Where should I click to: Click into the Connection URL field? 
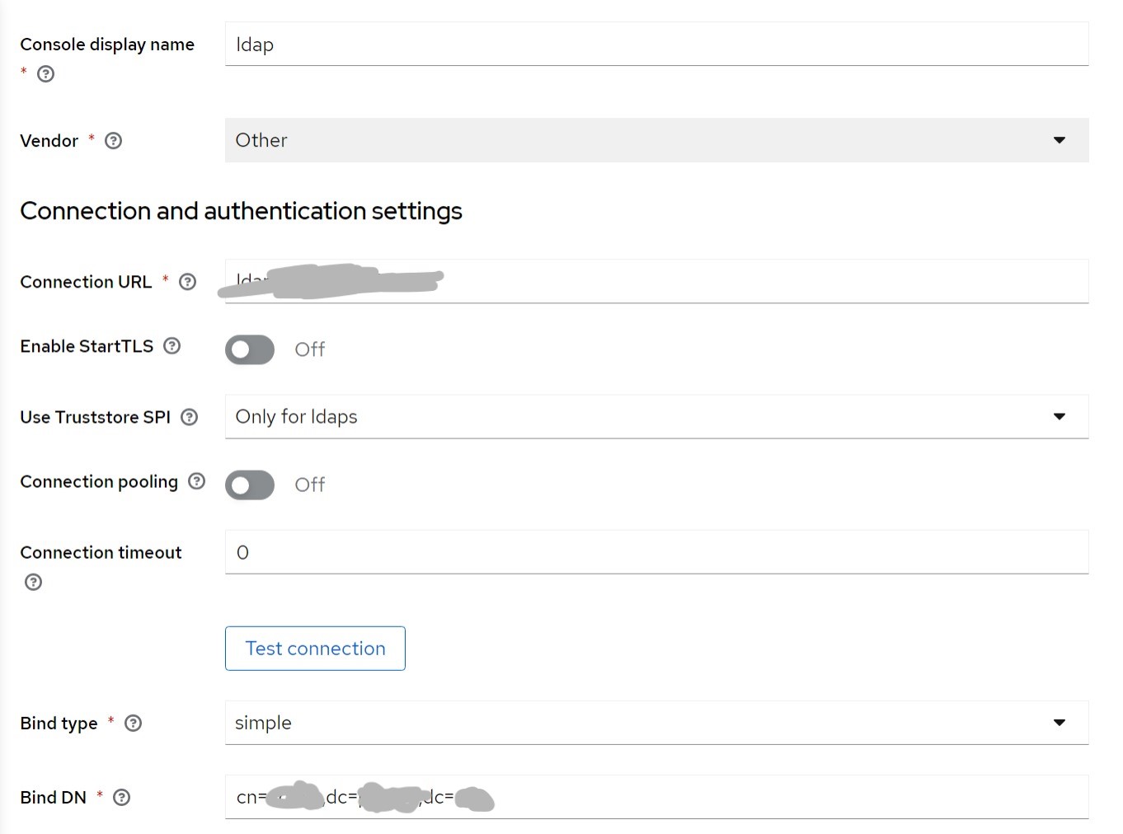pos(742,282)
